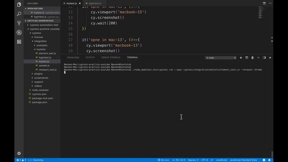This screenshot has height=162, width=288.
Task: Create a new terminal with plus icon
Action: 241,58
